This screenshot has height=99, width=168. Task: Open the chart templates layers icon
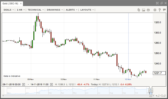click(139, 10)
